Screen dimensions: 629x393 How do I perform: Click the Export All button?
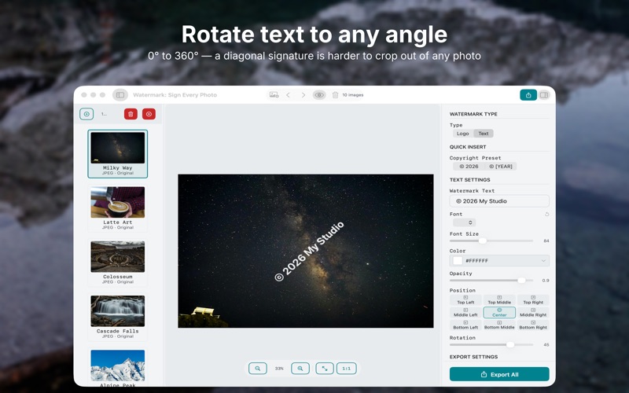tap(499, 374)
